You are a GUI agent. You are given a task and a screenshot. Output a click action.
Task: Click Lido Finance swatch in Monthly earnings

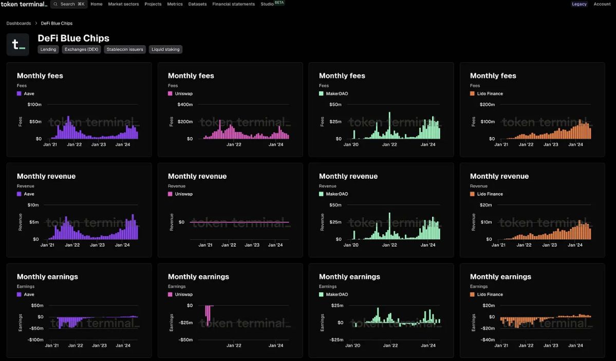click(x=472, y=295)
